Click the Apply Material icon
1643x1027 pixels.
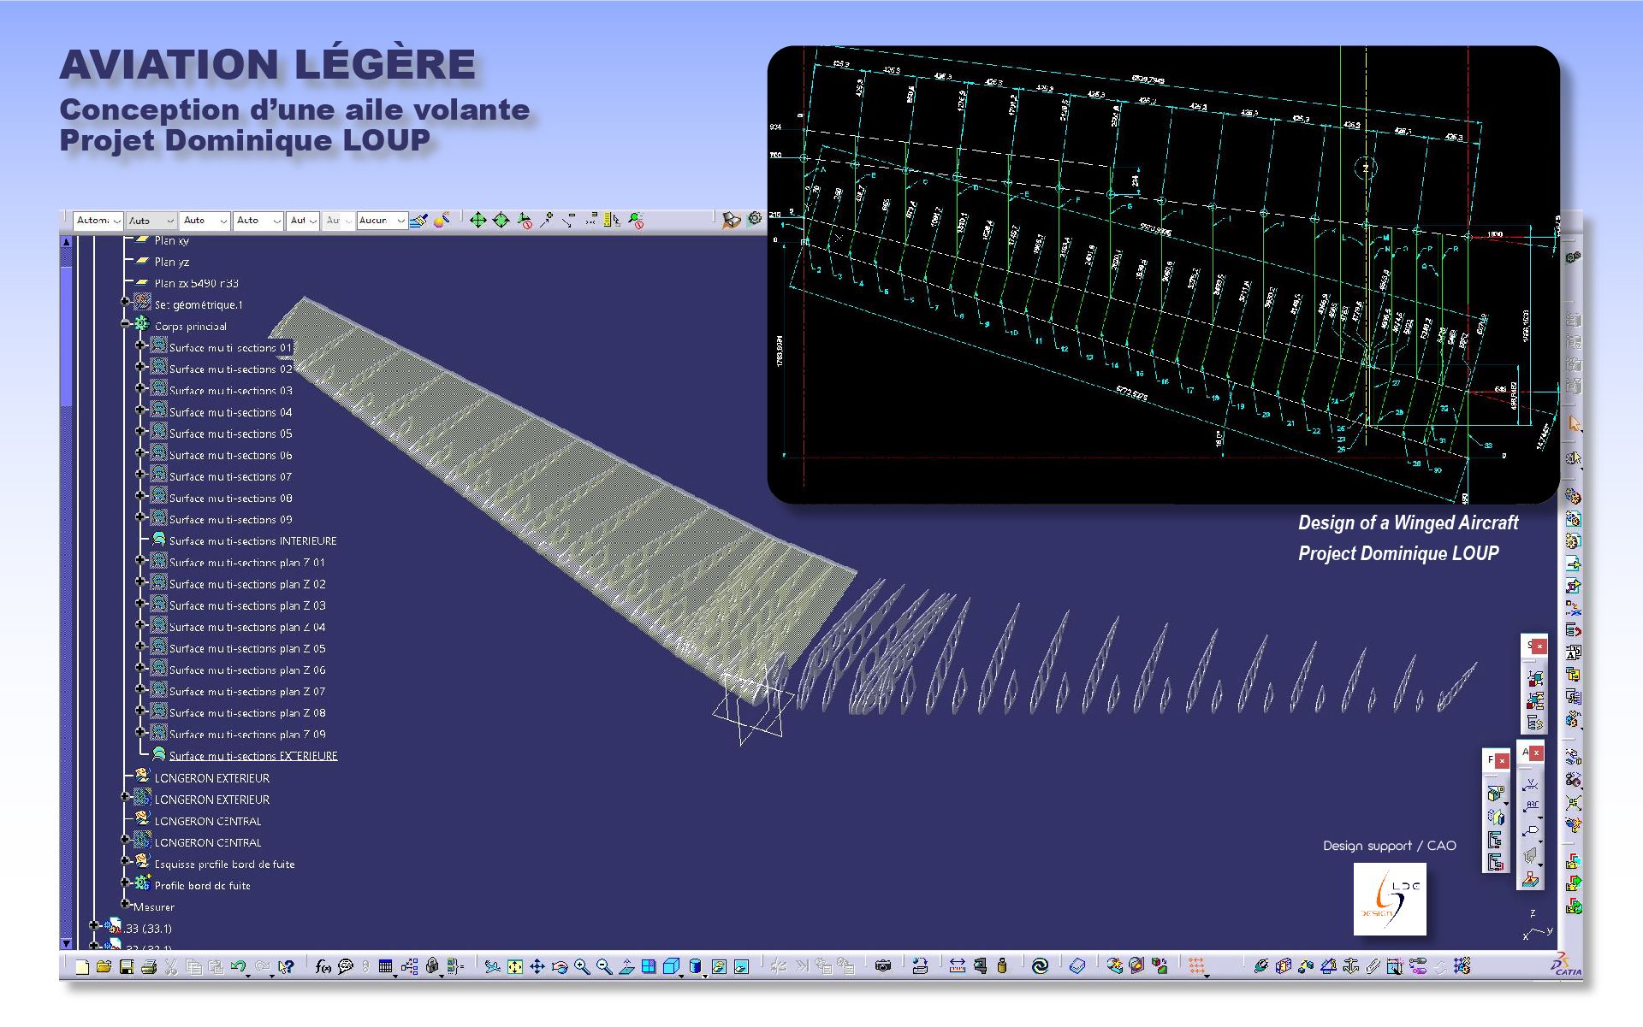click(1077, 966)
